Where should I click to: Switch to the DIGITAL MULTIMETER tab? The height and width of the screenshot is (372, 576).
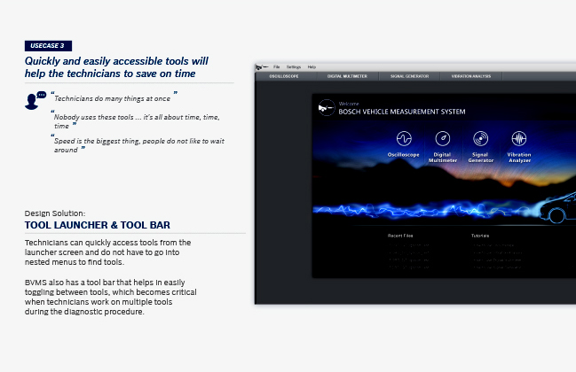[346, 76]
